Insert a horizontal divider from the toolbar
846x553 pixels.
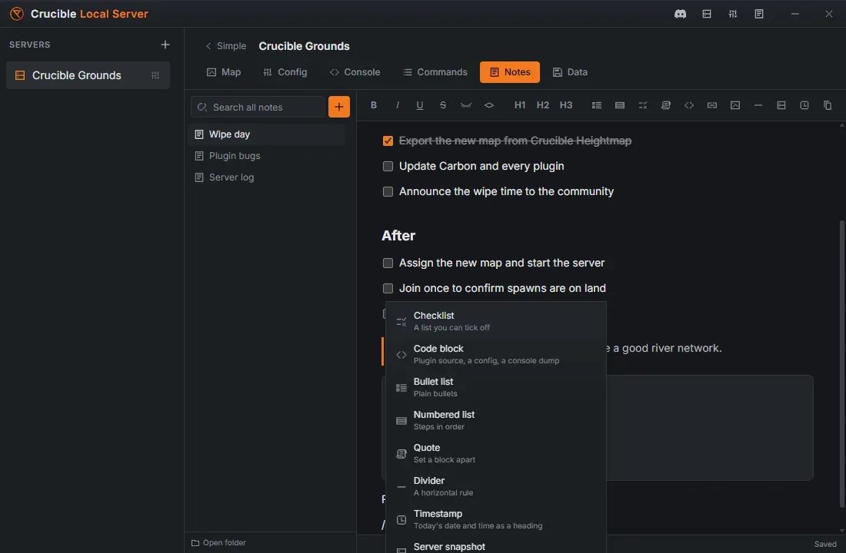(x=758, y=105)
